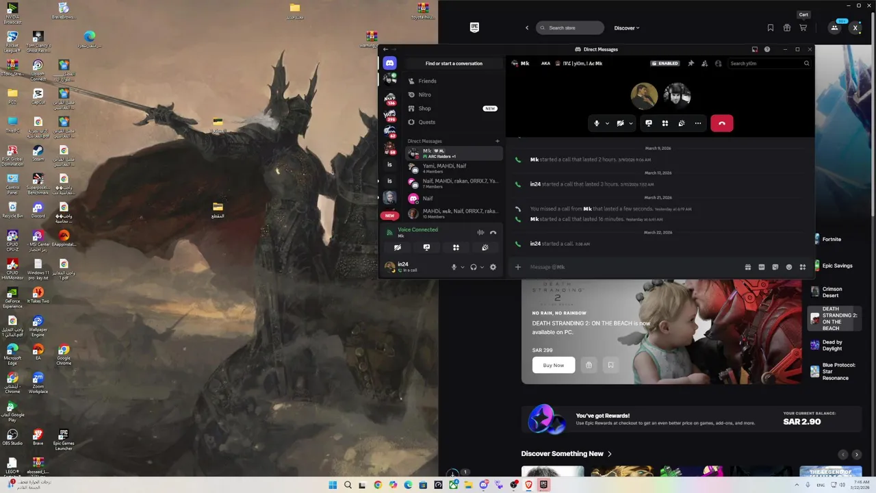Add Death Stranding 2 to wishlist
Screen dimensions: 876x493
pos(611,365)
